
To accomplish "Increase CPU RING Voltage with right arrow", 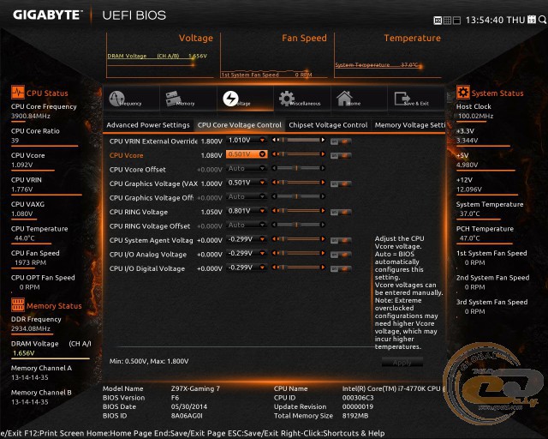I will pos(323,211).
